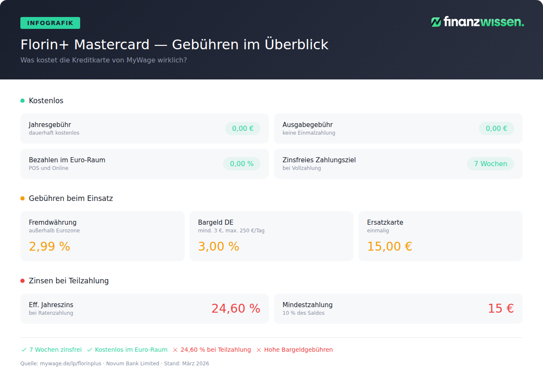Click the cross before 24,60 % bei Teilzahlung
The width and height of the screenshot is (543, 387).
[175, 350]
